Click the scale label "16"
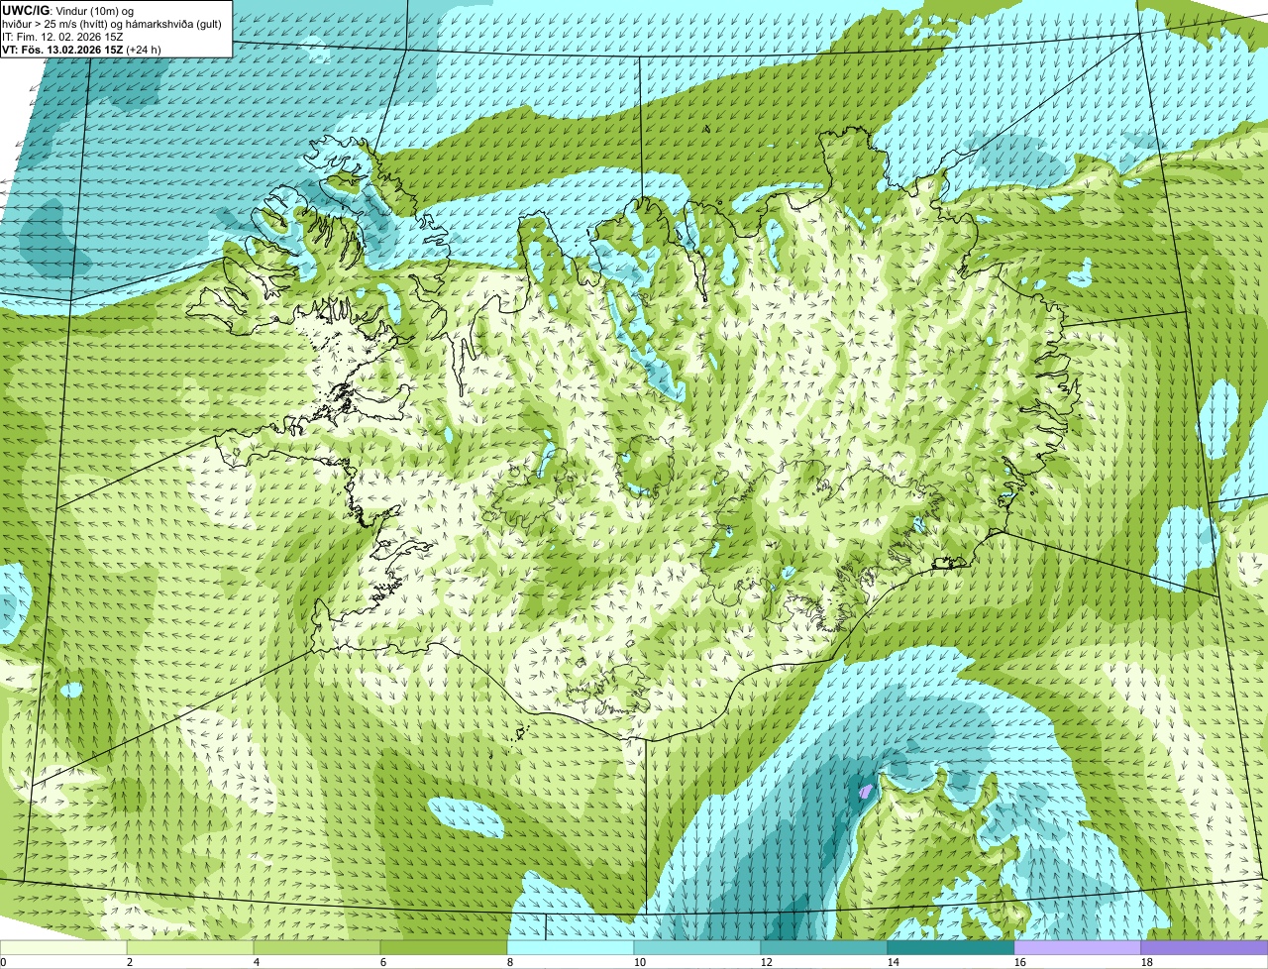Screen dimensions: 1268x969 click(1020, 962)
